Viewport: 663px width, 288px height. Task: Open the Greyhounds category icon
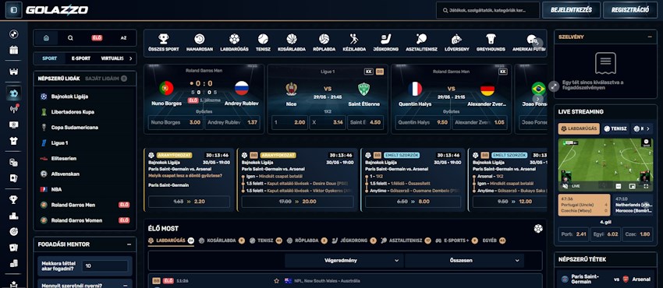coord(491,39)
